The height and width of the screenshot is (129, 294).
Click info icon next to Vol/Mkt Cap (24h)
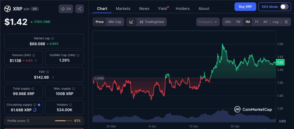click(x=78, y=55)
